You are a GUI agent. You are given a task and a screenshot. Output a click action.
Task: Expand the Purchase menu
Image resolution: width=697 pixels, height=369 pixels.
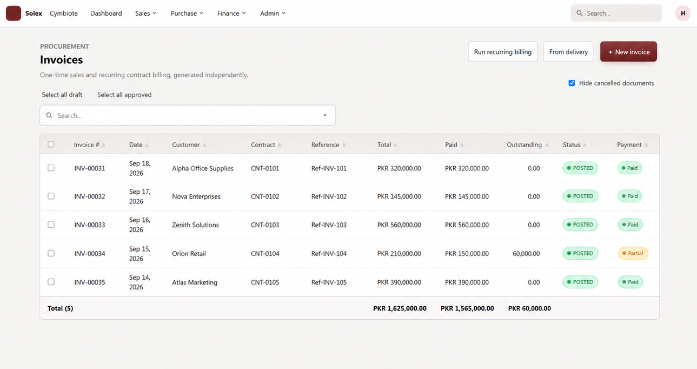point(187,13)
